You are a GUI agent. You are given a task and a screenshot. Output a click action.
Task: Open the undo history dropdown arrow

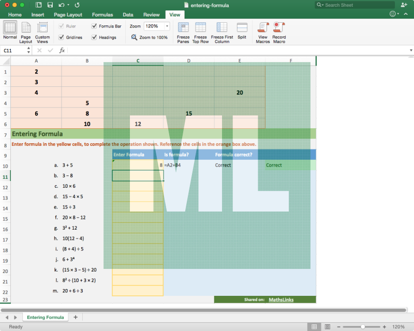[69, 5]
